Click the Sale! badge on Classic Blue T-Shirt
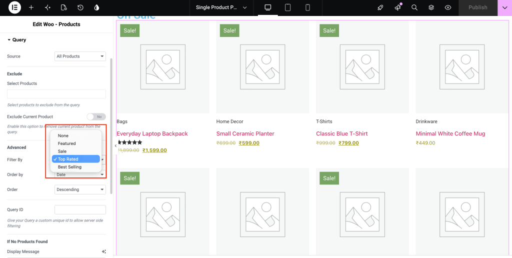The width and height of the screenshot is (512, 258). point(329,30)
